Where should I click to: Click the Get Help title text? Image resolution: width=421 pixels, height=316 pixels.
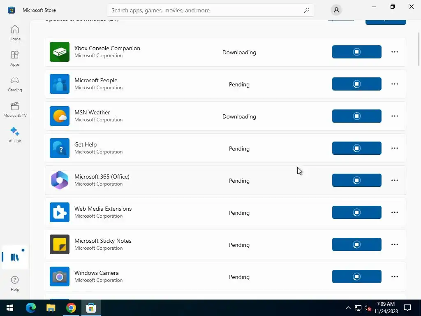[x=86, y=144]
